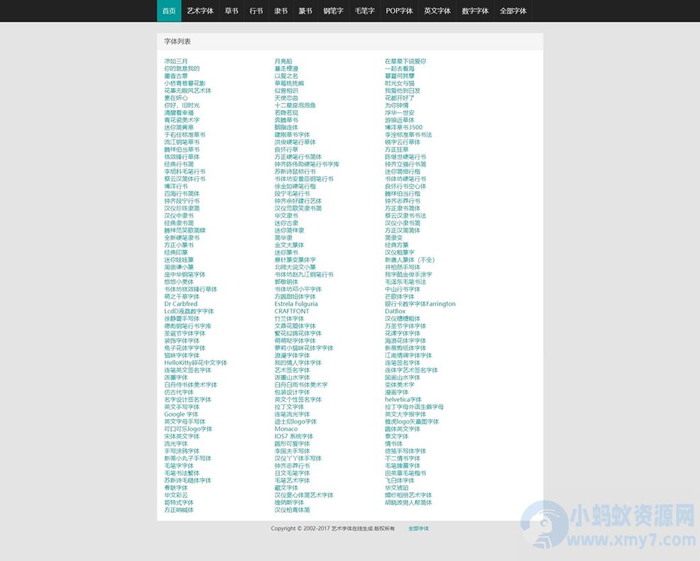Open the 全部字体 link in the footer
This screenshot has height=561, width=700.
click(x=418, y=528)
